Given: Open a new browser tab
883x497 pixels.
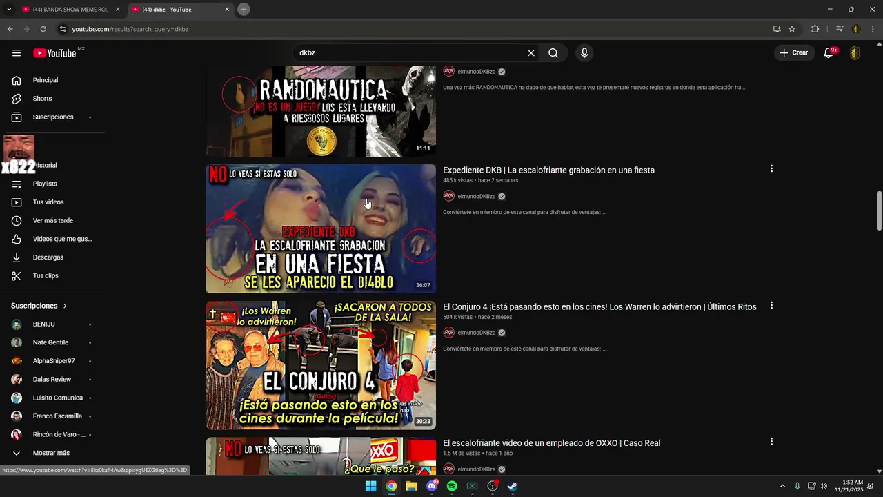Looking at the screenshot, I should (x=244, y=10).
